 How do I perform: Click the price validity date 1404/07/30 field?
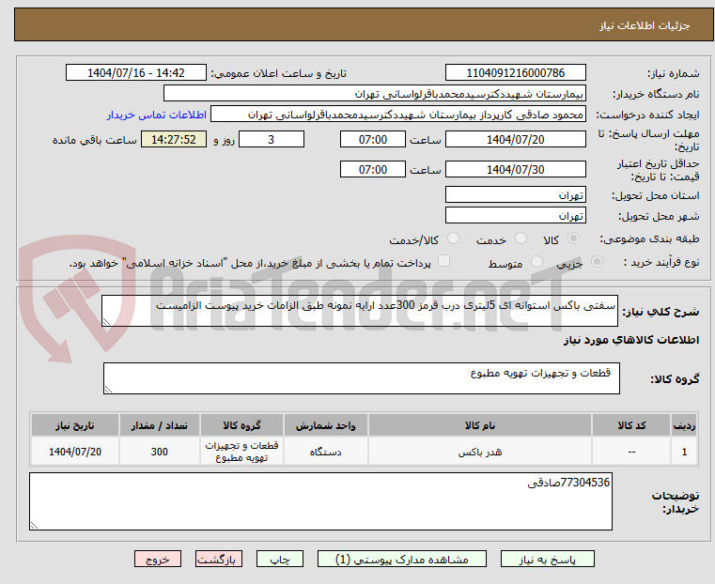point(515,169)
